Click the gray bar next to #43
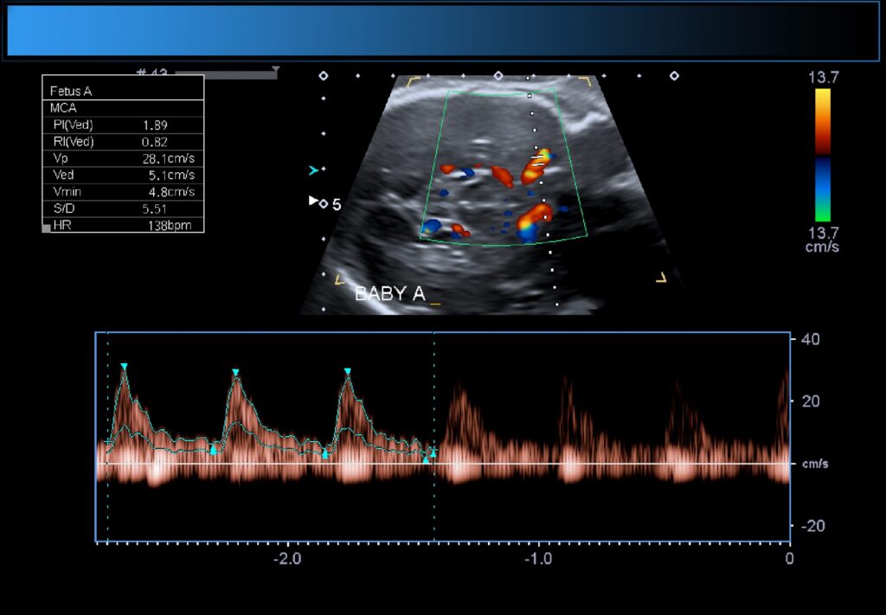The image size is (886, 615). click(x=225, y=75)
